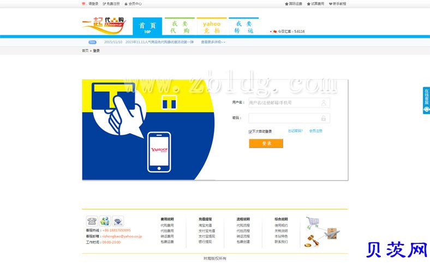Open 支付宝充值 footer link
Image resolution: width=430 pixels, height=263 pixels.
pos(207,231)
